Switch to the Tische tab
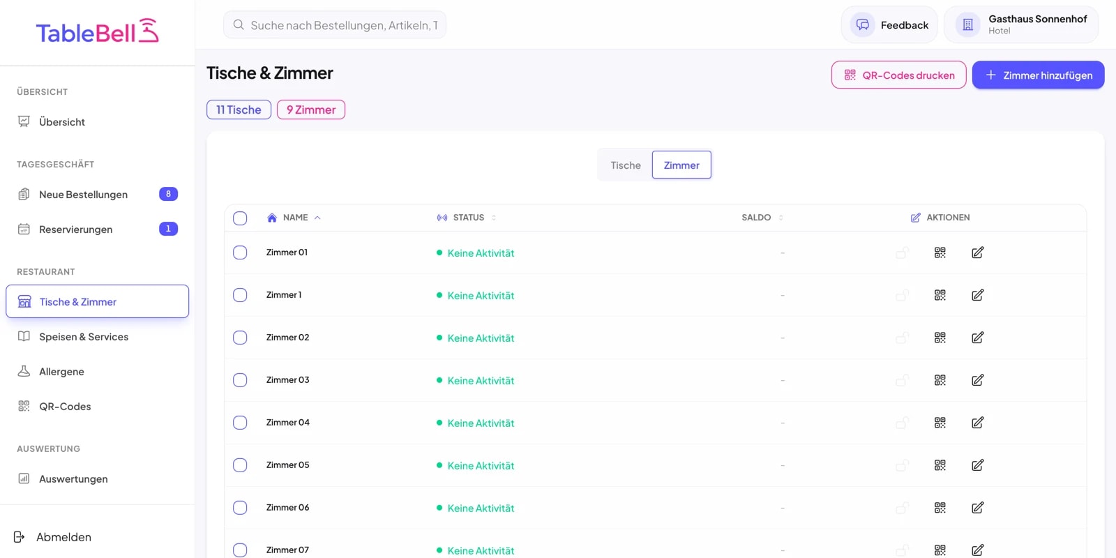This screenshot has width=1116, height=558. [625, 165]
